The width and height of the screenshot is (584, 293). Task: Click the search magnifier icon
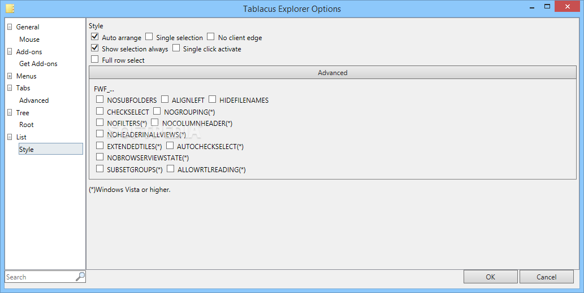pos(80,277)
